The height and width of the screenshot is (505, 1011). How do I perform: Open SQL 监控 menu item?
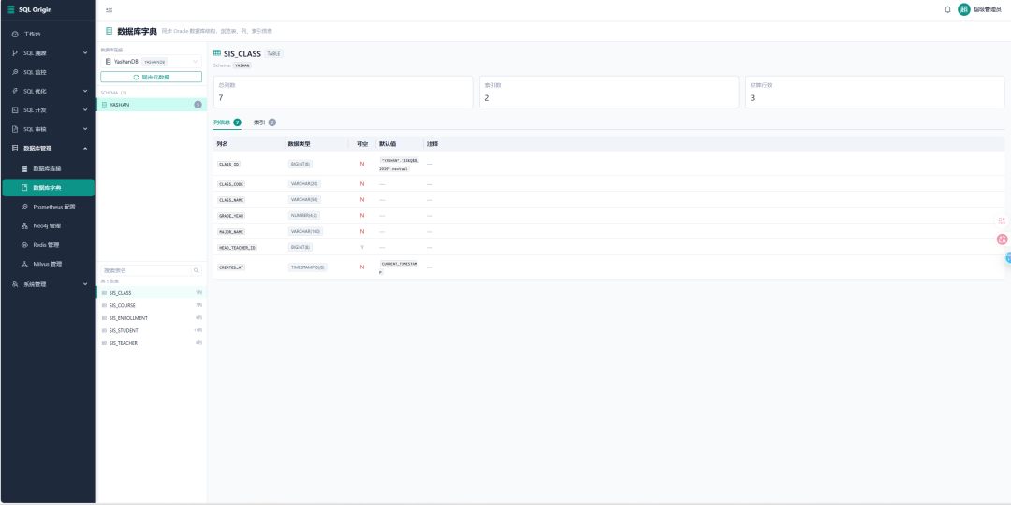coord(49,72)
